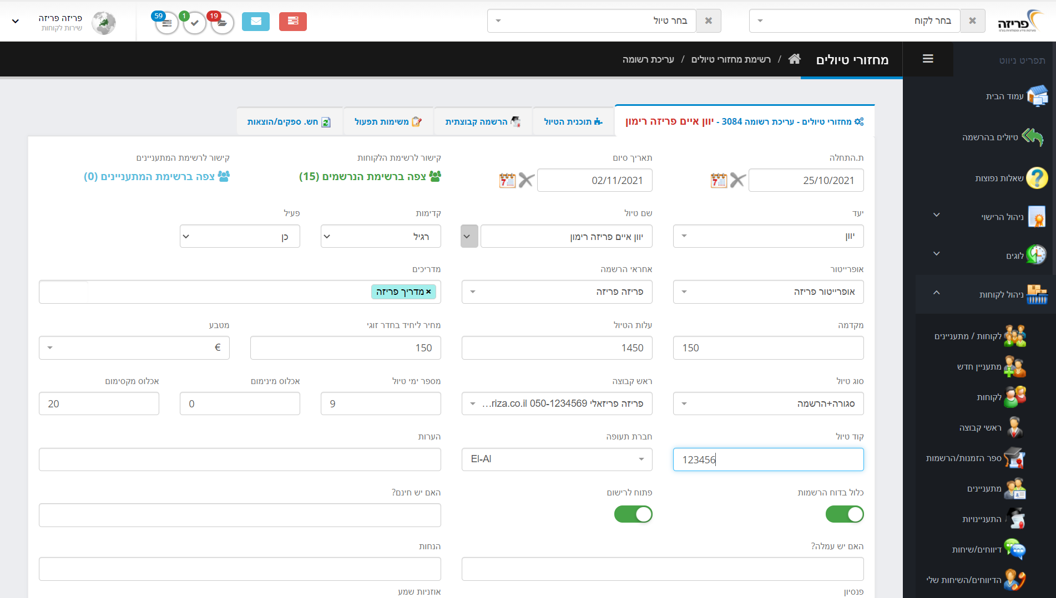The image size is (1056, 598).
Task: Open the בחר טיול dropdown
Action: tap(592, 21)
